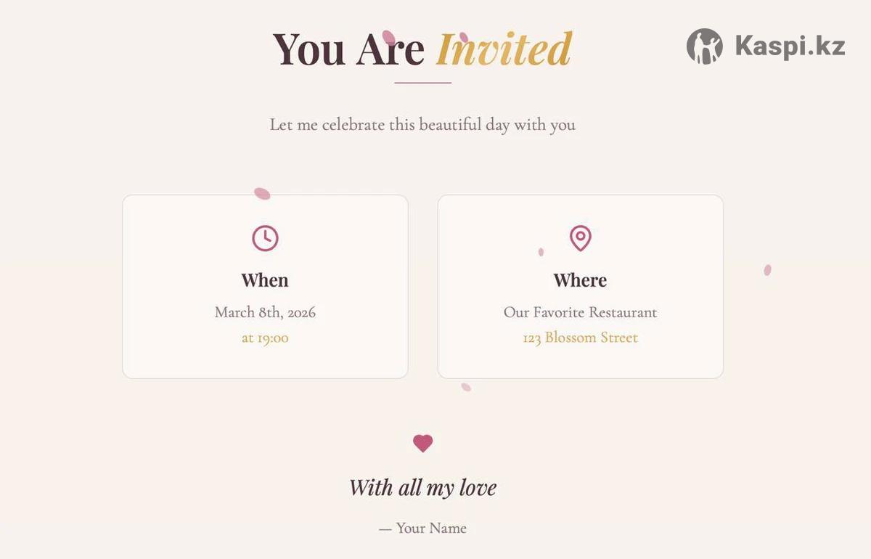Click the Kaspi.kz round logo icon
Screen dimensions: 871x559
pyautogui.click(x=704, y=46)
